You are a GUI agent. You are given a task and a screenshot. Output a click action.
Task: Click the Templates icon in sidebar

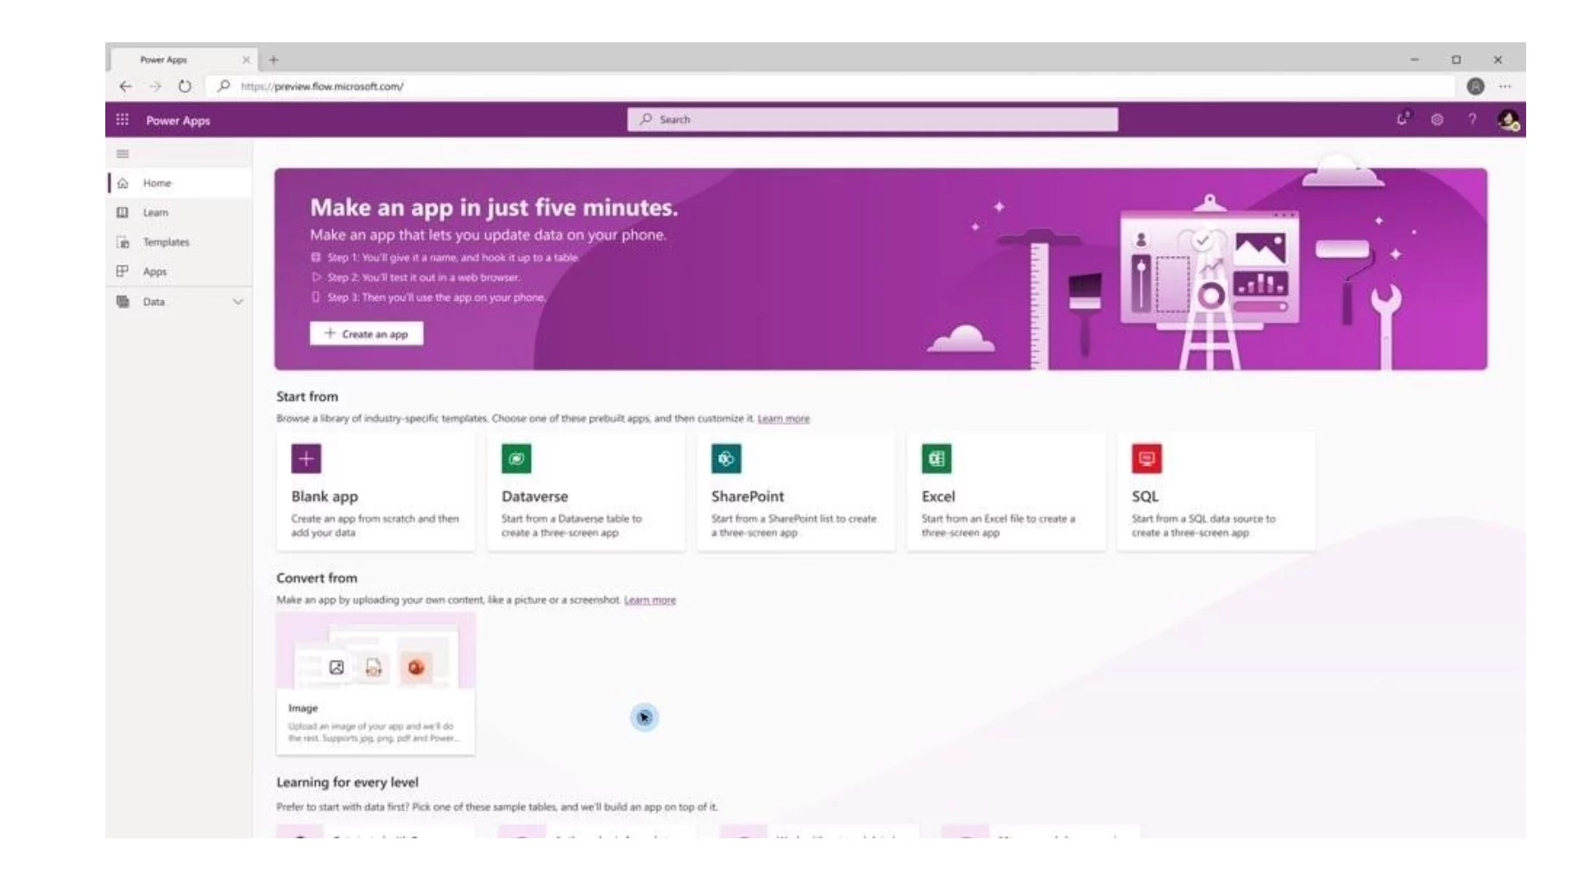click(123, 242)
